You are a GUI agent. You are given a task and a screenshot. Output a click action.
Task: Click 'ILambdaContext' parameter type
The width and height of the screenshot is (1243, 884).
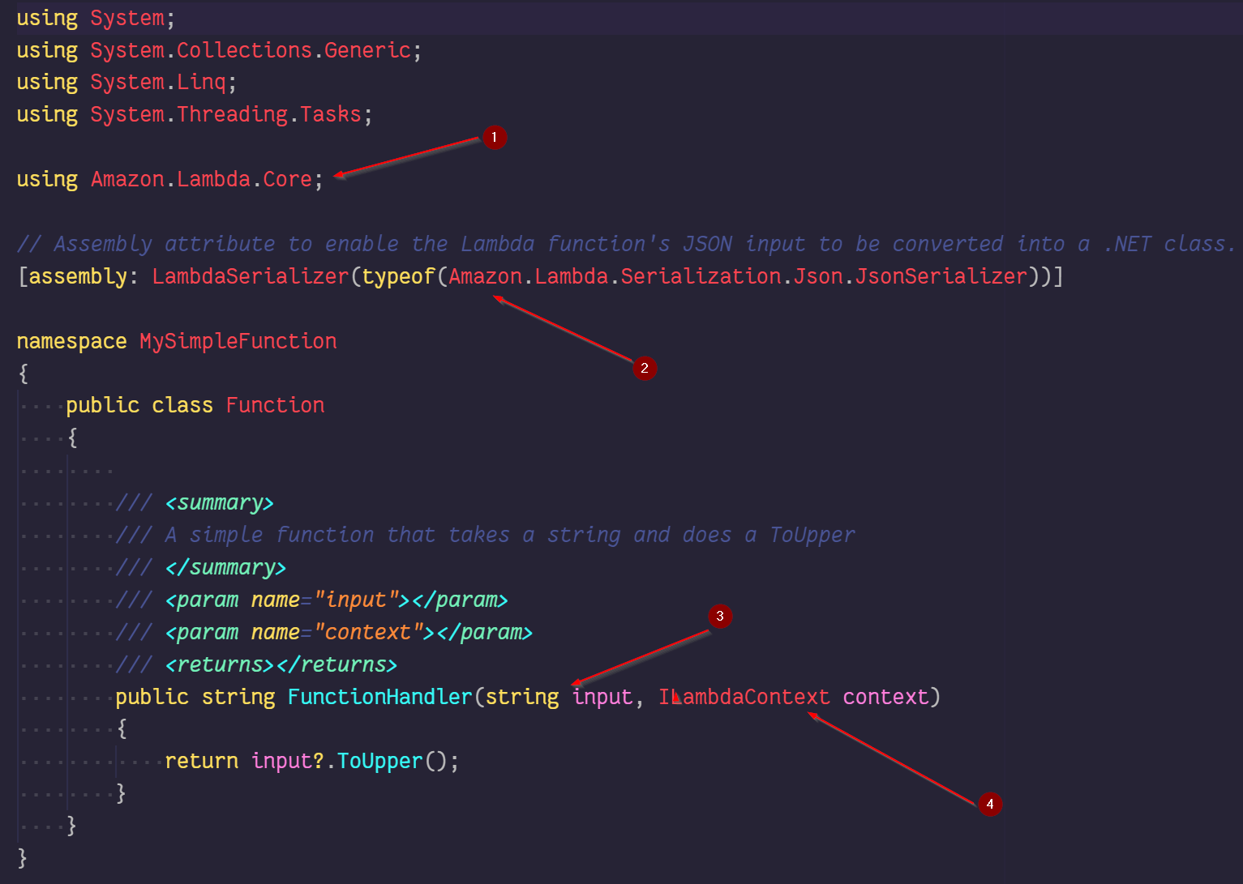[744, 697]
